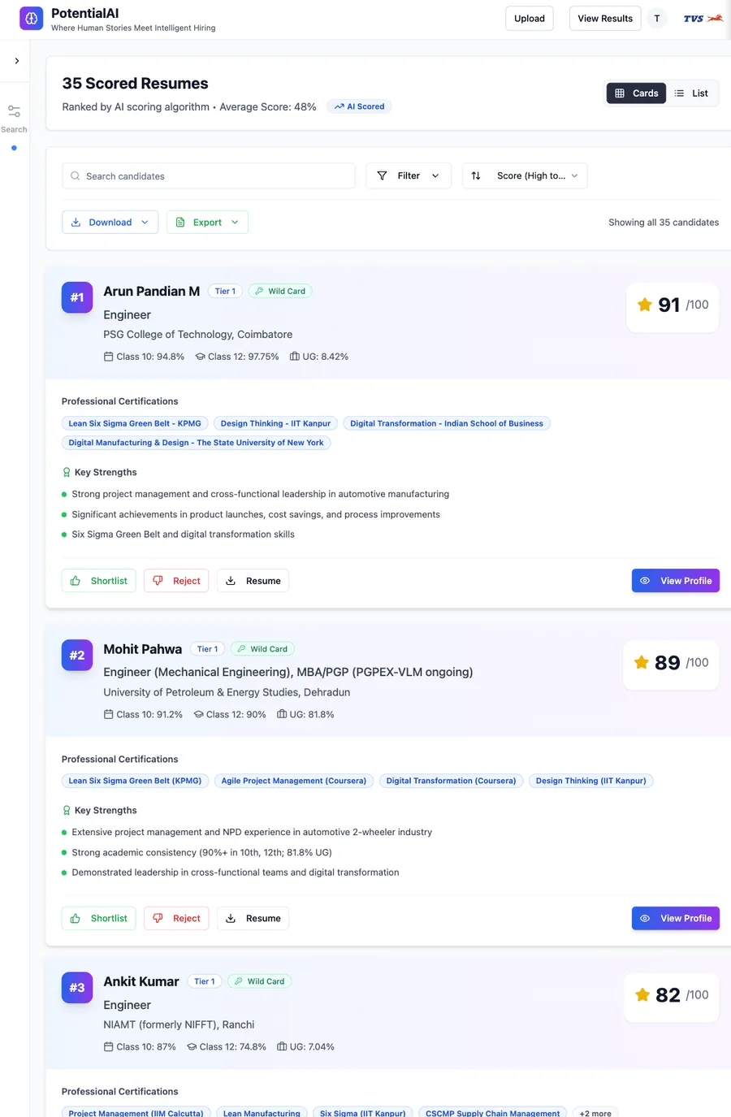Download Mohit Pahwa's Resume
The height and width of the screenshot is (1117, 731).
[x=253, y=918]
